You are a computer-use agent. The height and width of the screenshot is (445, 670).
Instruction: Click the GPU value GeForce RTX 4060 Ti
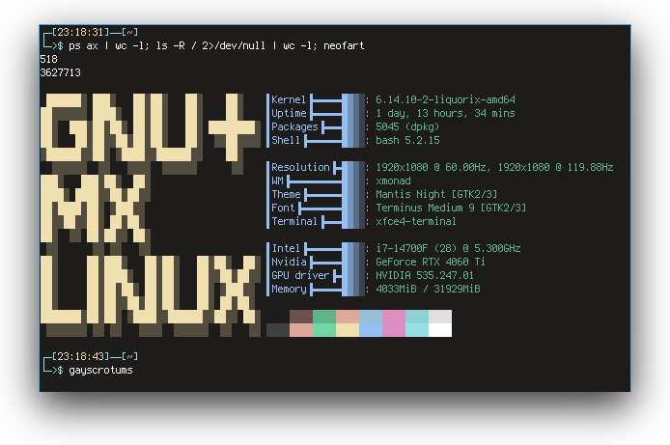pos(431,262)
